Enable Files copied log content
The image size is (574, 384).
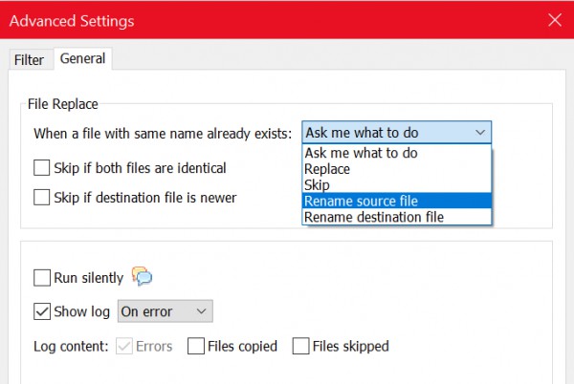pyautogui.click(x=196, y=346)
